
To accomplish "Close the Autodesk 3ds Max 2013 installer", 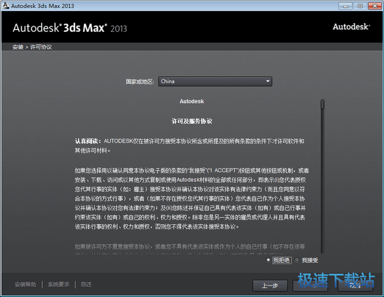I will pos(375,6).
